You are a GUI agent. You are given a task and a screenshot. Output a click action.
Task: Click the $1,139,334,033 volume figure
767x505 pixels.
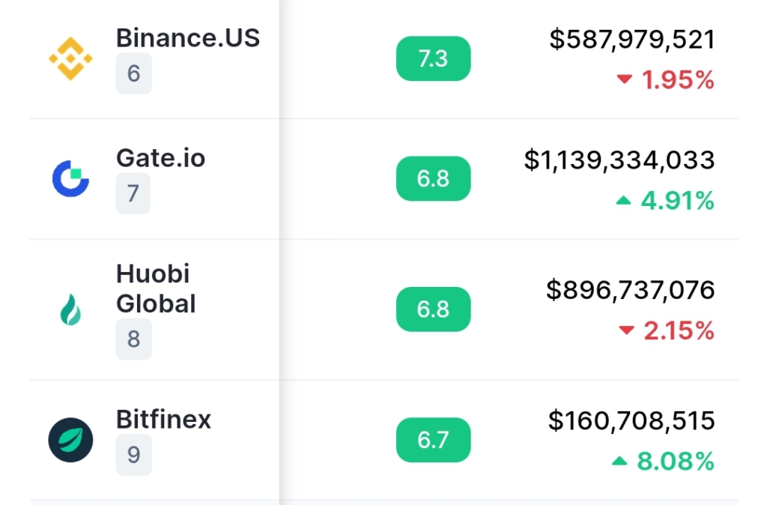point(619,160)
